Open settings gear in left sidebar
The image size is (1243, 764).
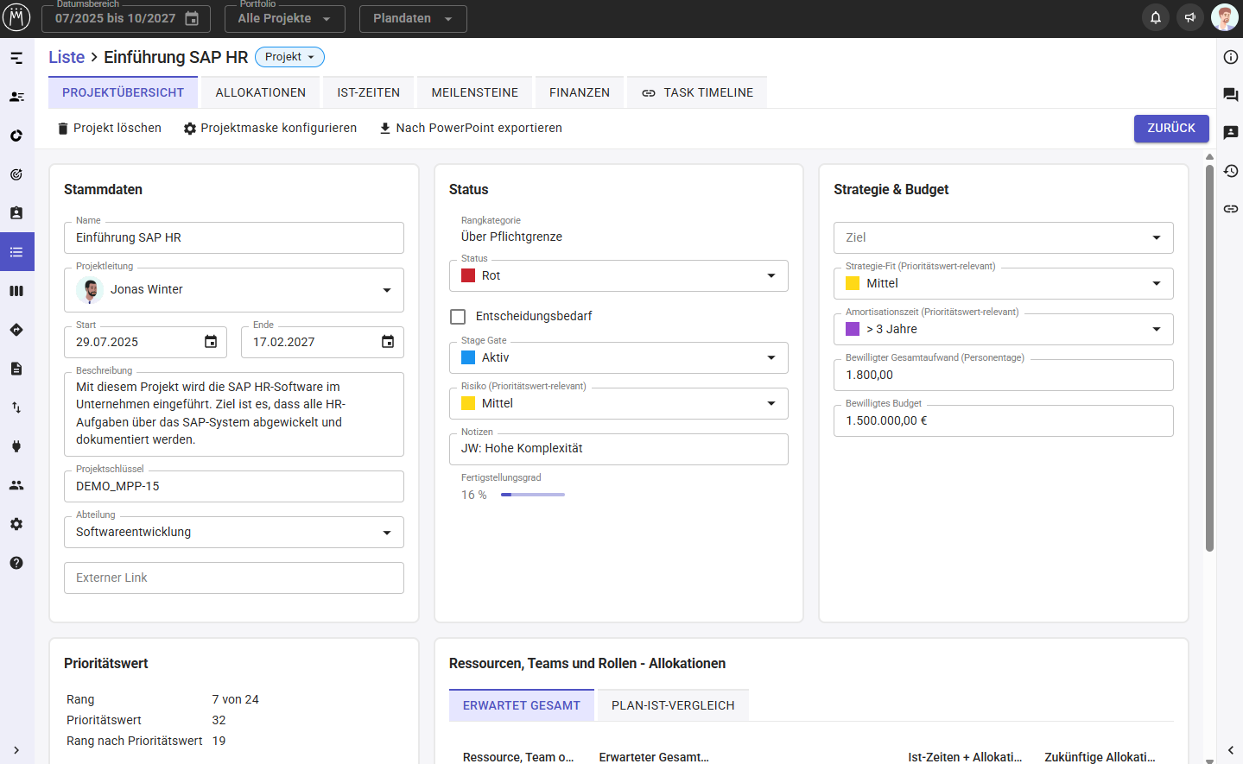click(x=16, y=524)
